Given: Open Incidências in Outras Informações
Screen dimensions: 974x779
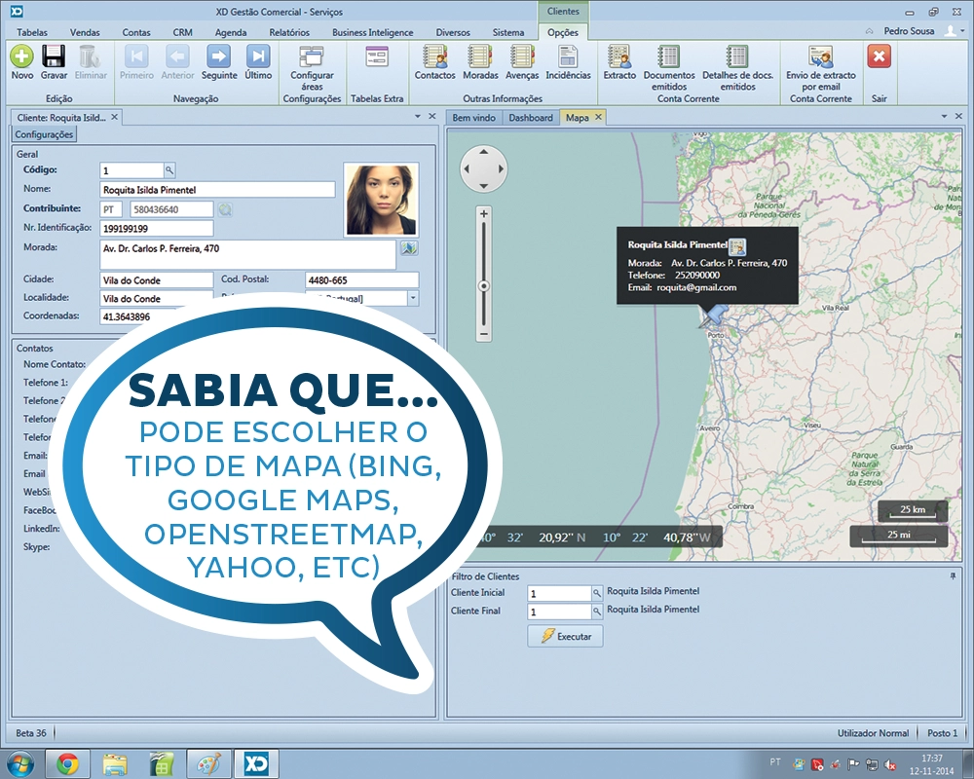Looking at the screenshot, I should tap(568, 56).
